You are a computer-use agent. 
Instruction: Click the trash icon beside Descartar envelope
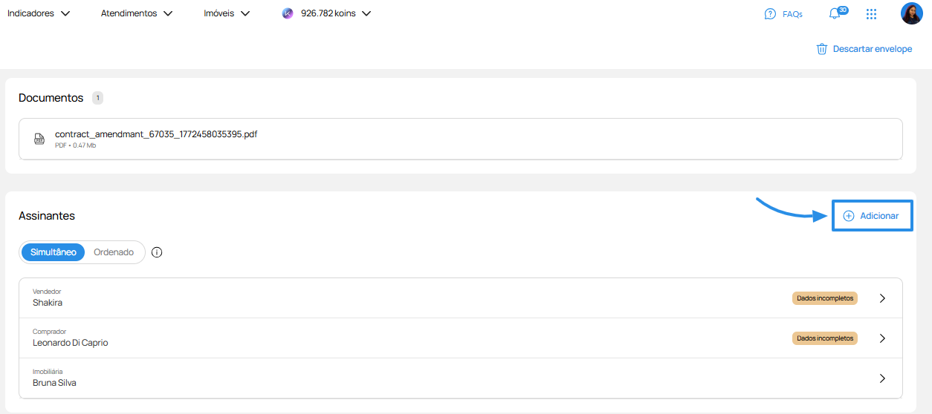(822, 49)
